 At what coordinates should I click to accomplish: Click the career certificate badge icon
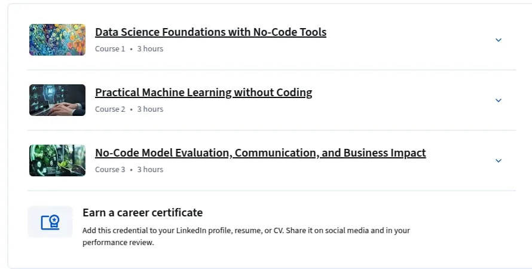click(x=50, y=222)
